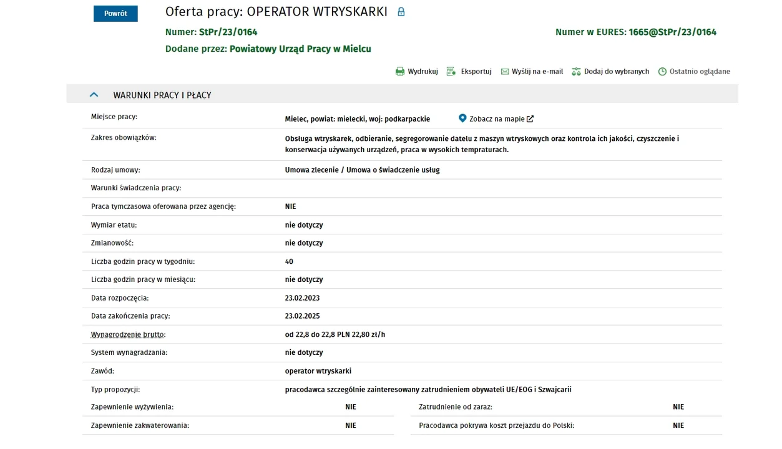Click the nie dotyczy value for Wymiar etatu
The width and height of the screenshot is (782, 449).
coord(304,225)
